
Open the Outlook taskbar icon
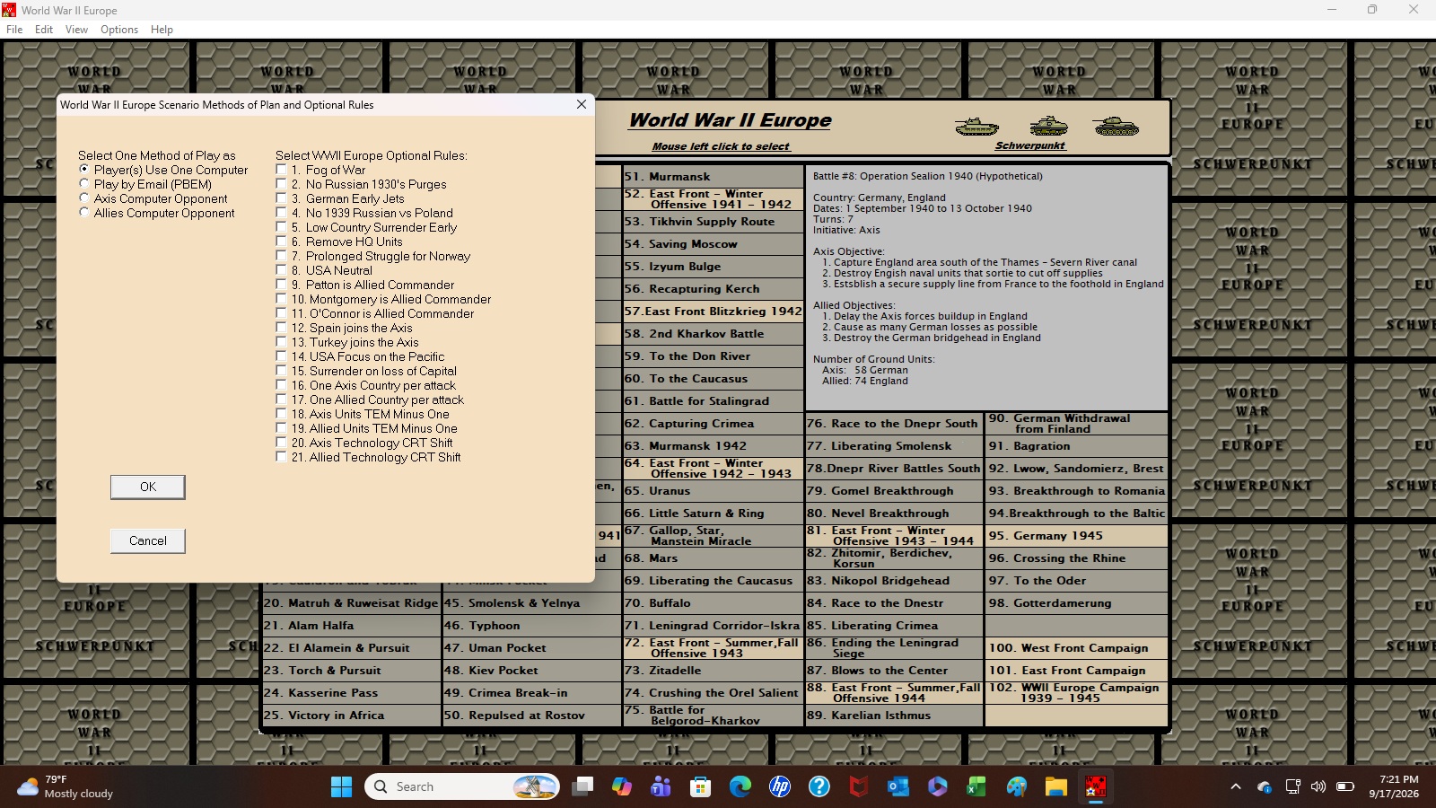(898, 786)
